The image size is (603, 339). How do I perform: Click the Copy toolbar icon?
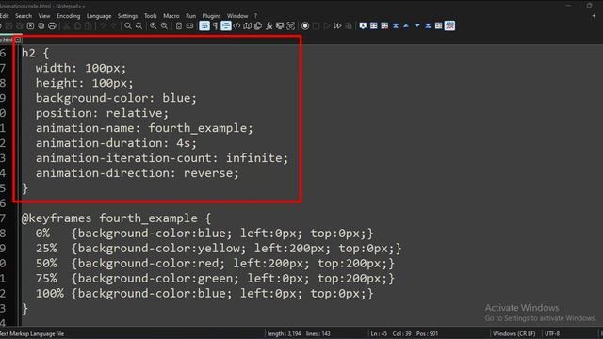point(77,26)
